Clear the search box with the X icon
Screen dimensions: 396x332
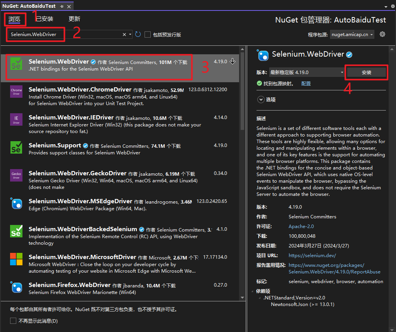pos(124,35)
